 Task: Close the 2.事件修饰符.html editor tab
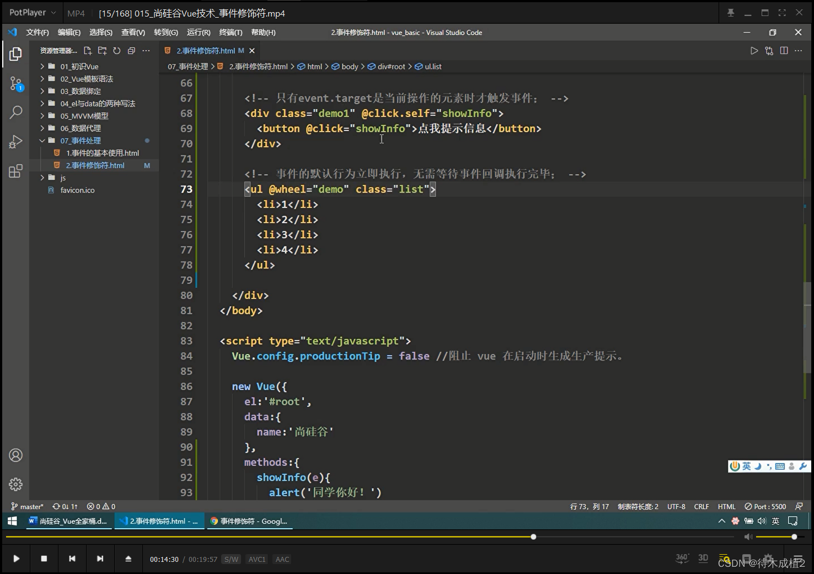click(252, 51)
